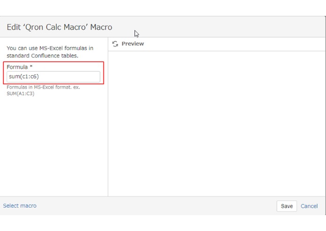This screenshot has height=231, width=326.
Task: Click the description 'You can use MS-Excel formulas in'
Action: pos(50,48)
